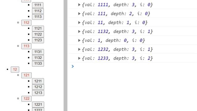The image size is (197, 111).
Task: Click logged value 1132 in console
Action: [x=103, y=31]
